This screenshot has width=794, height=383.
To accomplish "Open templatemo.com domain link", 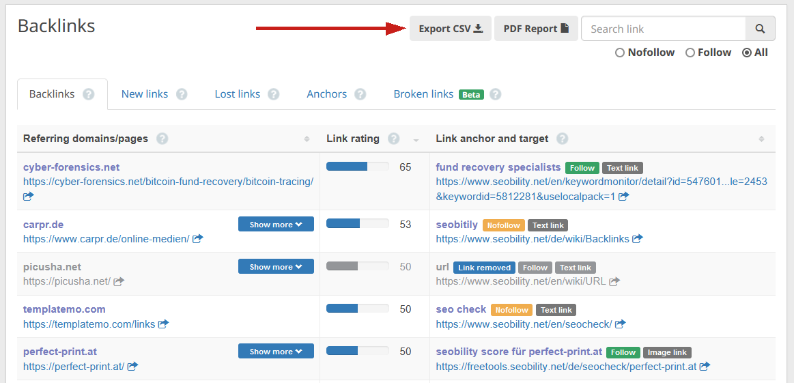I will (x=64, y=309).
